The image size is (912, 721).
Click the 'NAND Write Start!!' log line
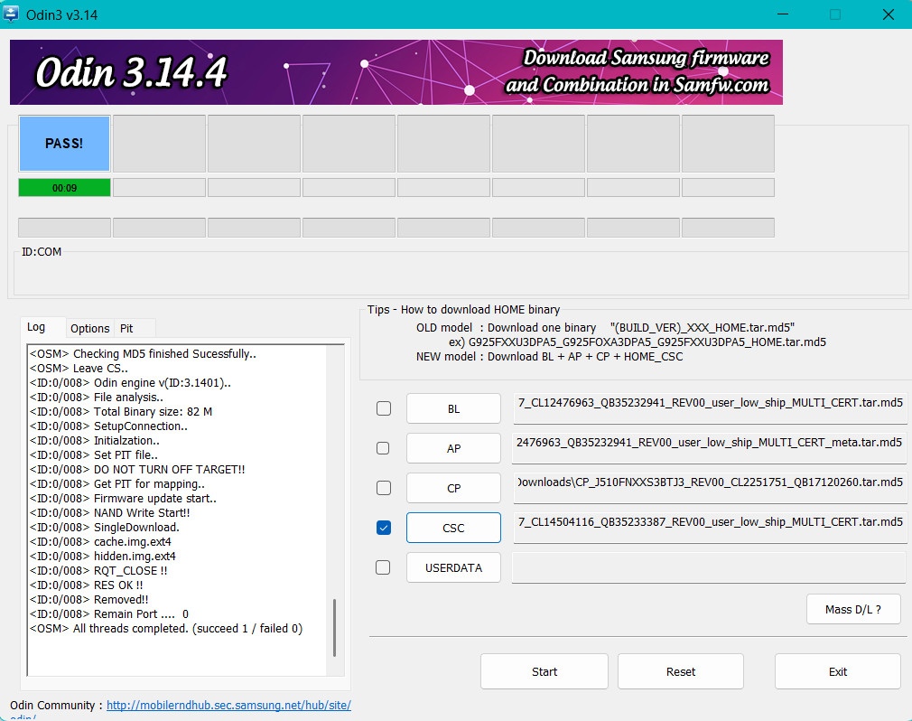click(110, 512)
